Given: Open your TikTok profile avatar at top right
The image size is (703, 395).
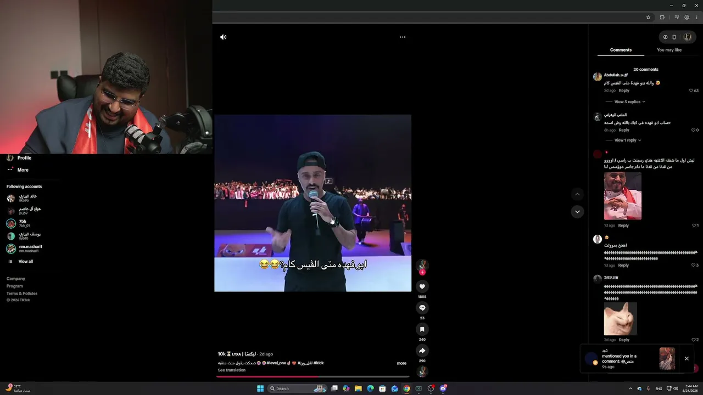Looking at the screenshot, I should pos(687,37).
